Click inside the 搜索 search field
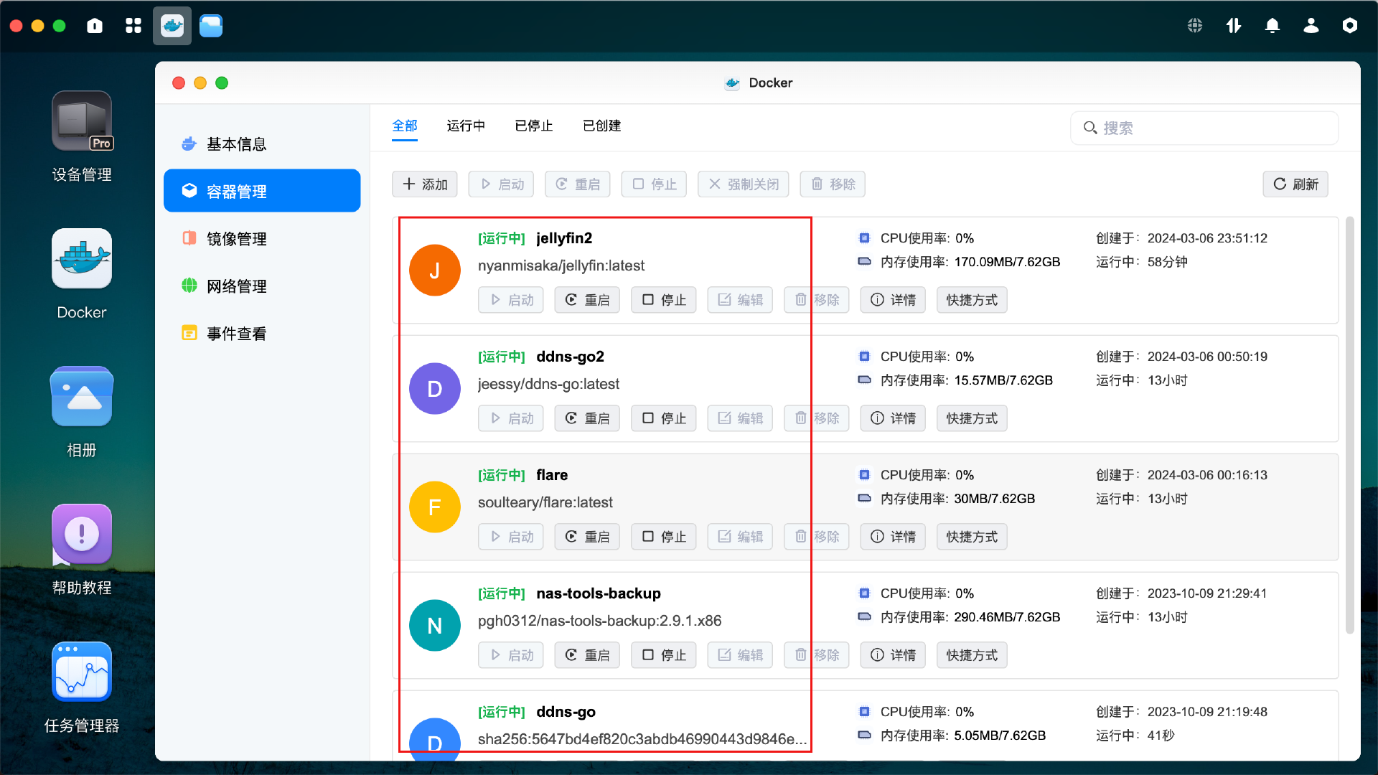This screenshot has width=1378, height=775. tap(1204, 128)
